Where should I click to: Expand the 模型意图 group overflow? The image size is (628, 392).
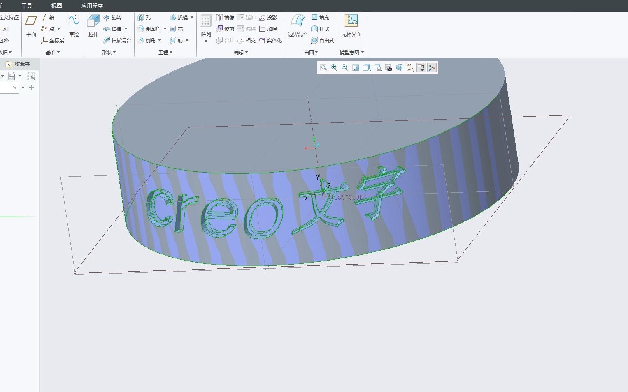pyautogui.click(x=351, y=52)
